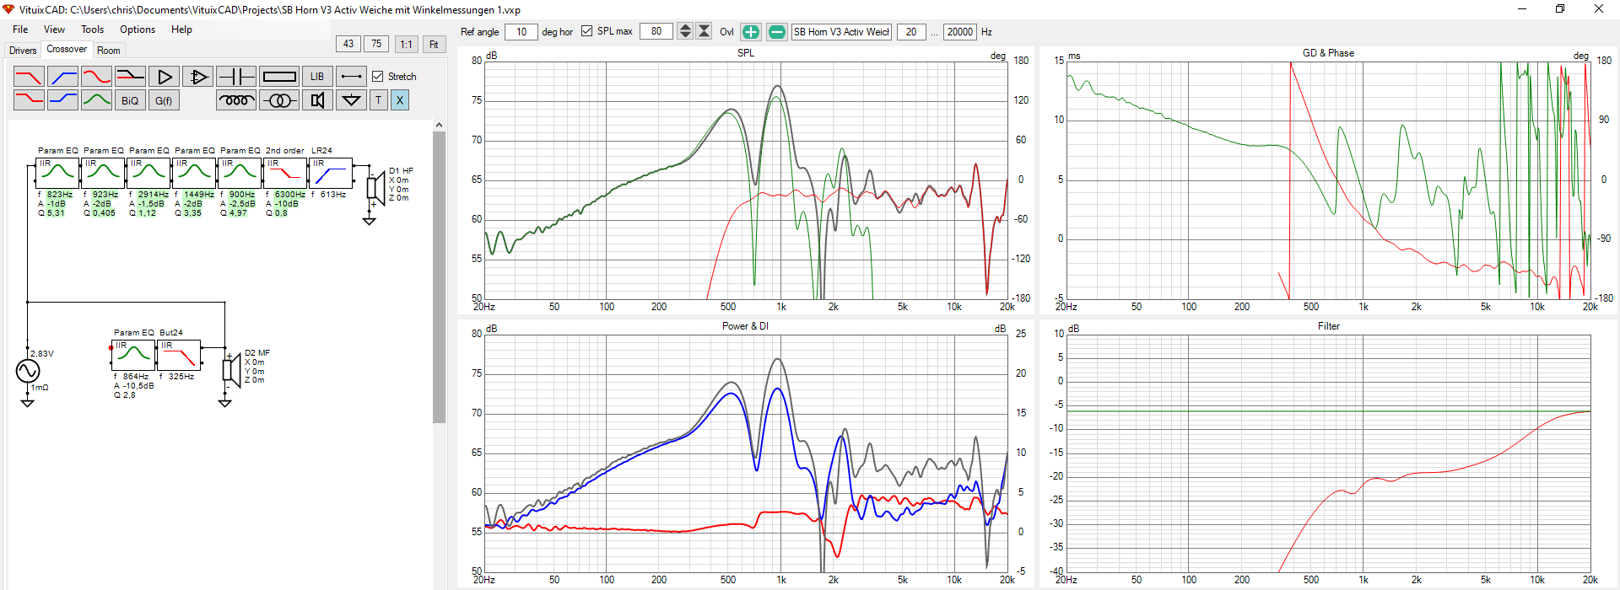1620x590 pixels.
Task: Select the Crossover tab
Action: [67, 50]
